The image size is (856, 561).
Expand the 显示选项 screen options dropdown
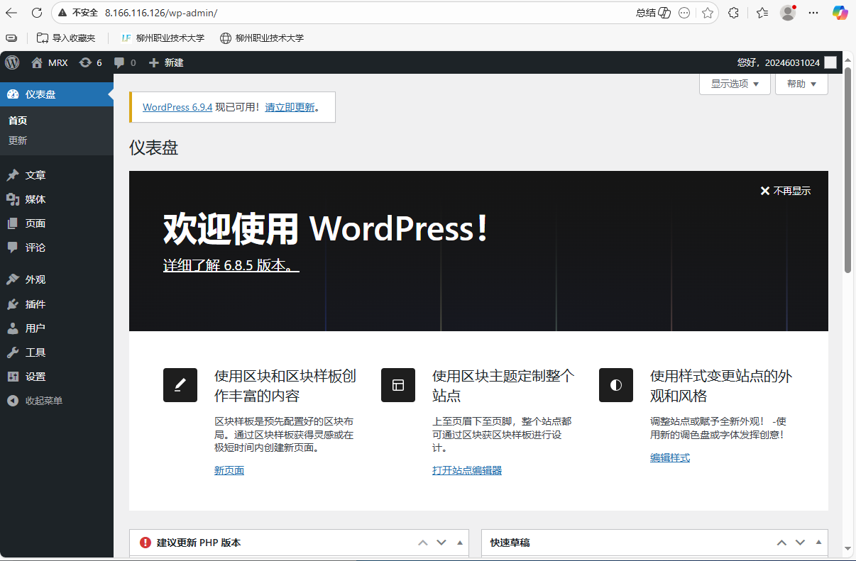[x=735, y=84]
